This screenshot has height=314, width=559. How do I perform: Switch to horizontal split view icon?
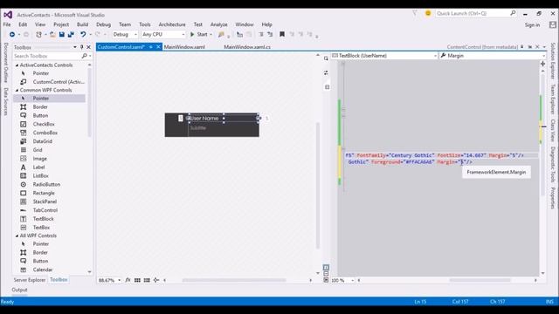click(x=326, y=273)
